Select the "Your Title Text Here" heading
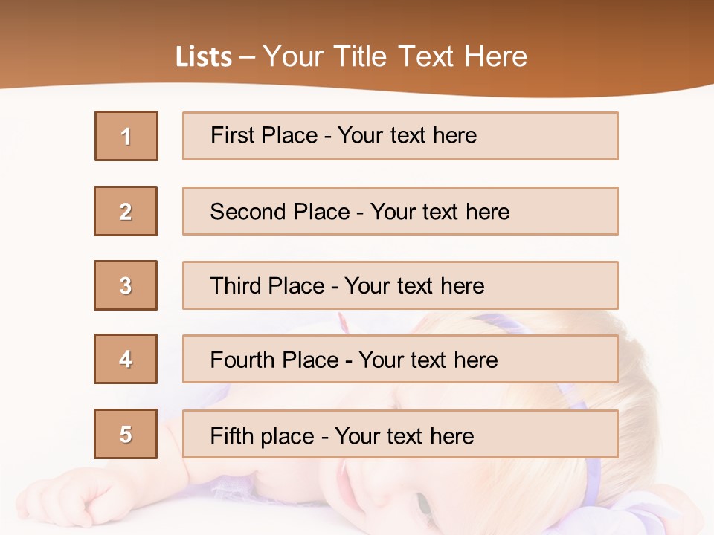The width and height of the screenshot is (714, 535). click(395, 56)
